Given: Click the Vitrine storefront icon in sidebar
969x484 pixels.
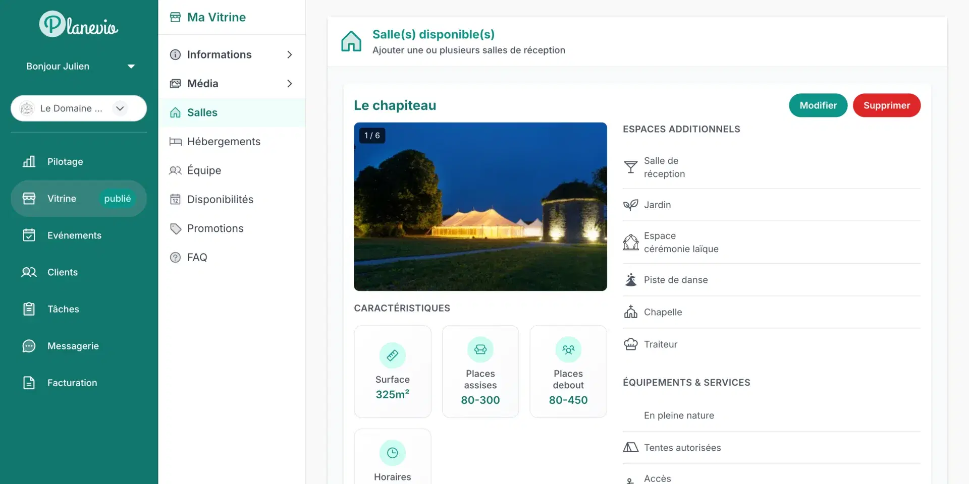Looking at the screenshot, I should click(x=29, y=198).
